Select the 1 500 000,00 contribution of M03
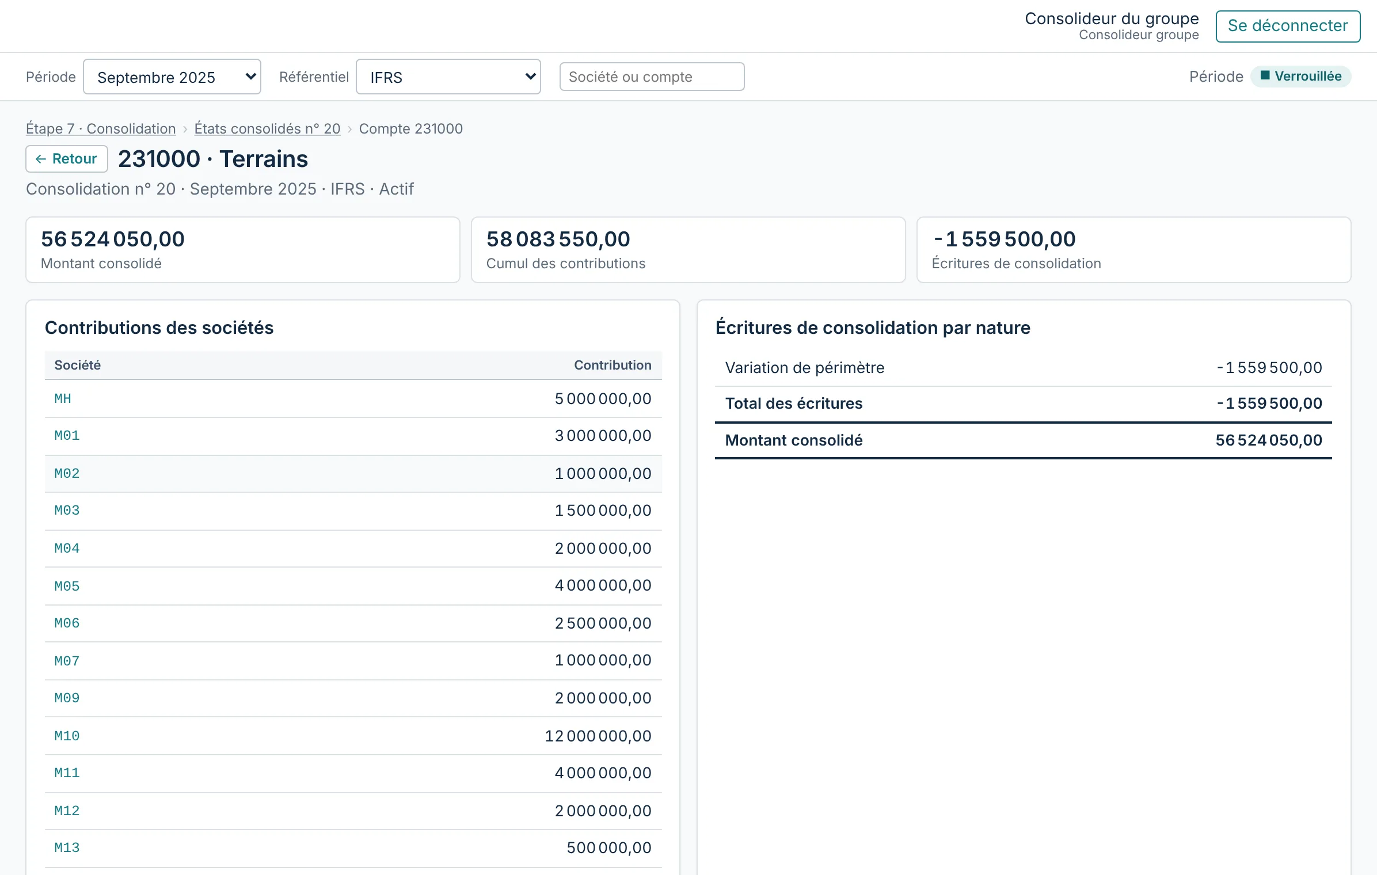This screenshot has height=875, width=1377. click(x=603, y=511)
